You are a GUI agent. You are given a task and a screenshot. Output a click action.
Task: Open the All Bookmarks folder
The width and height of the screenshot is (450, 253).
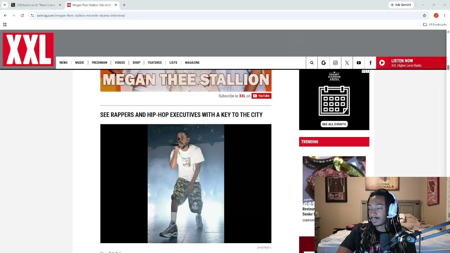[x=435, y=25]
